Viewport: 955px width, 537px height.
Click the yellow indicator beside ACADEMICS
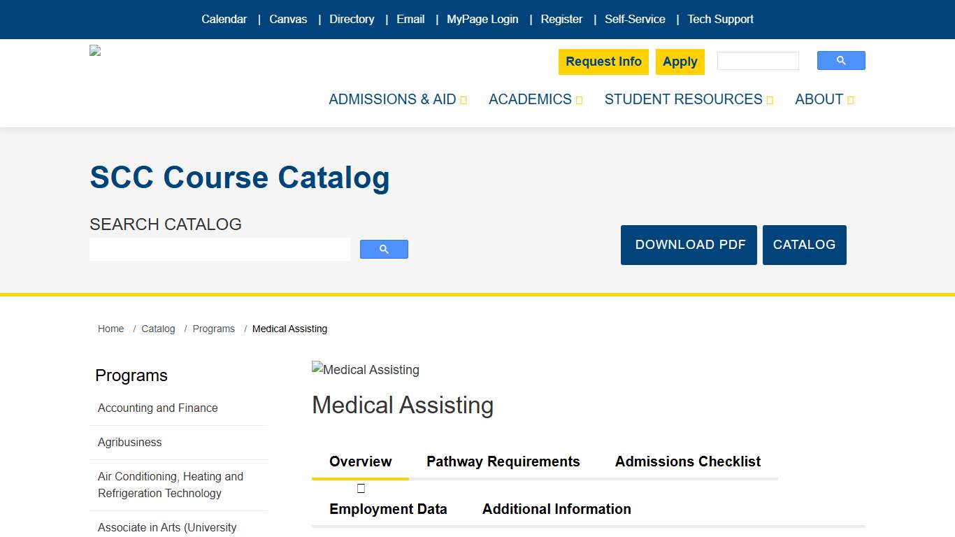[578, 100]
